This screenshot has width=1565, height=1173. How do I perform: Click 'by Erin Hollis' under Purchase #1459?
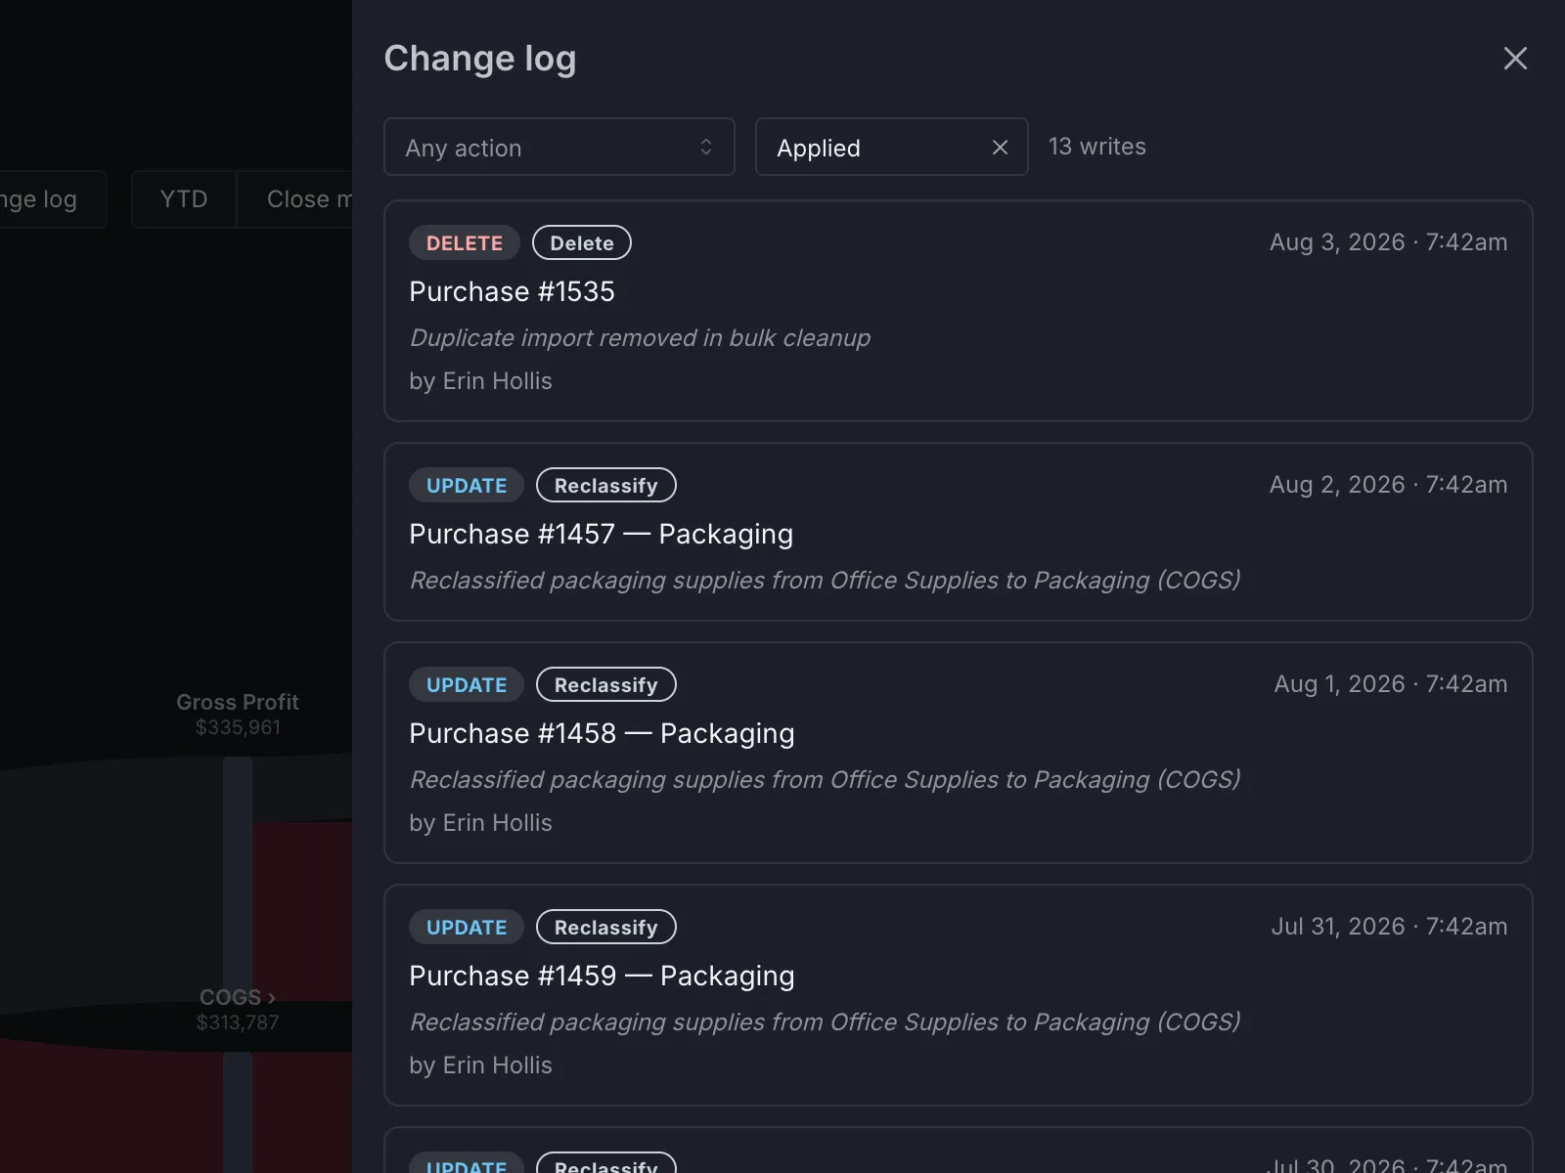480,1065
